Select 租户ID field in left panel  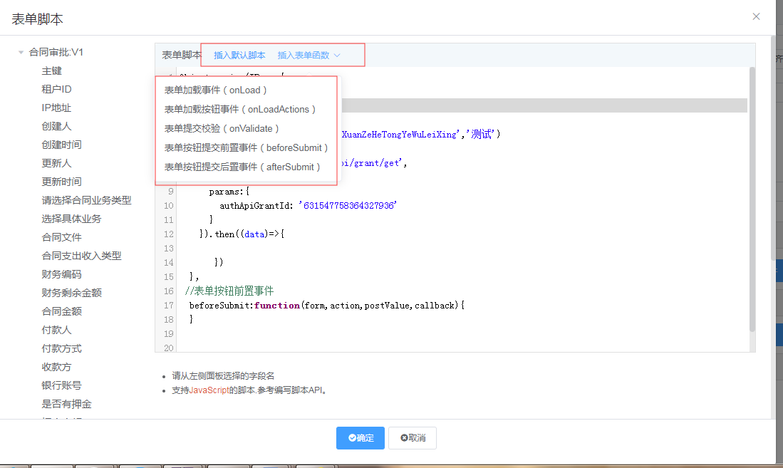[56, 89]
